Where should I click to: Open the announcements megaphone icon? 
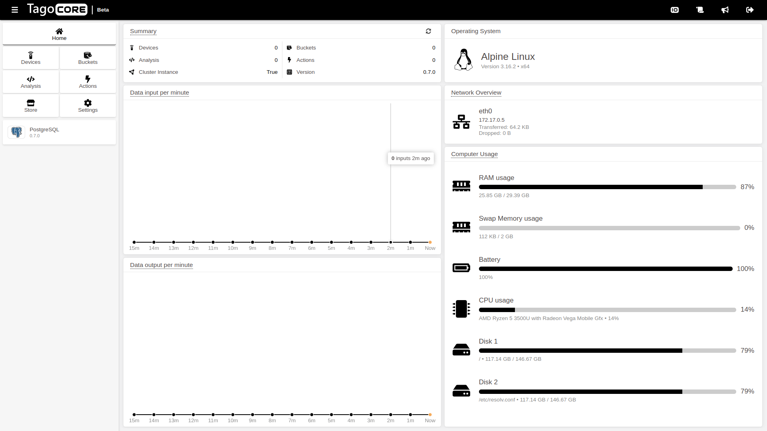point(725,10)
